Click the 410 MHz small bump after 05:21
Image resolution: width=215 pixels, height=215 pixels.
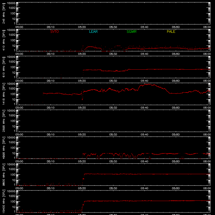point(90,47)
